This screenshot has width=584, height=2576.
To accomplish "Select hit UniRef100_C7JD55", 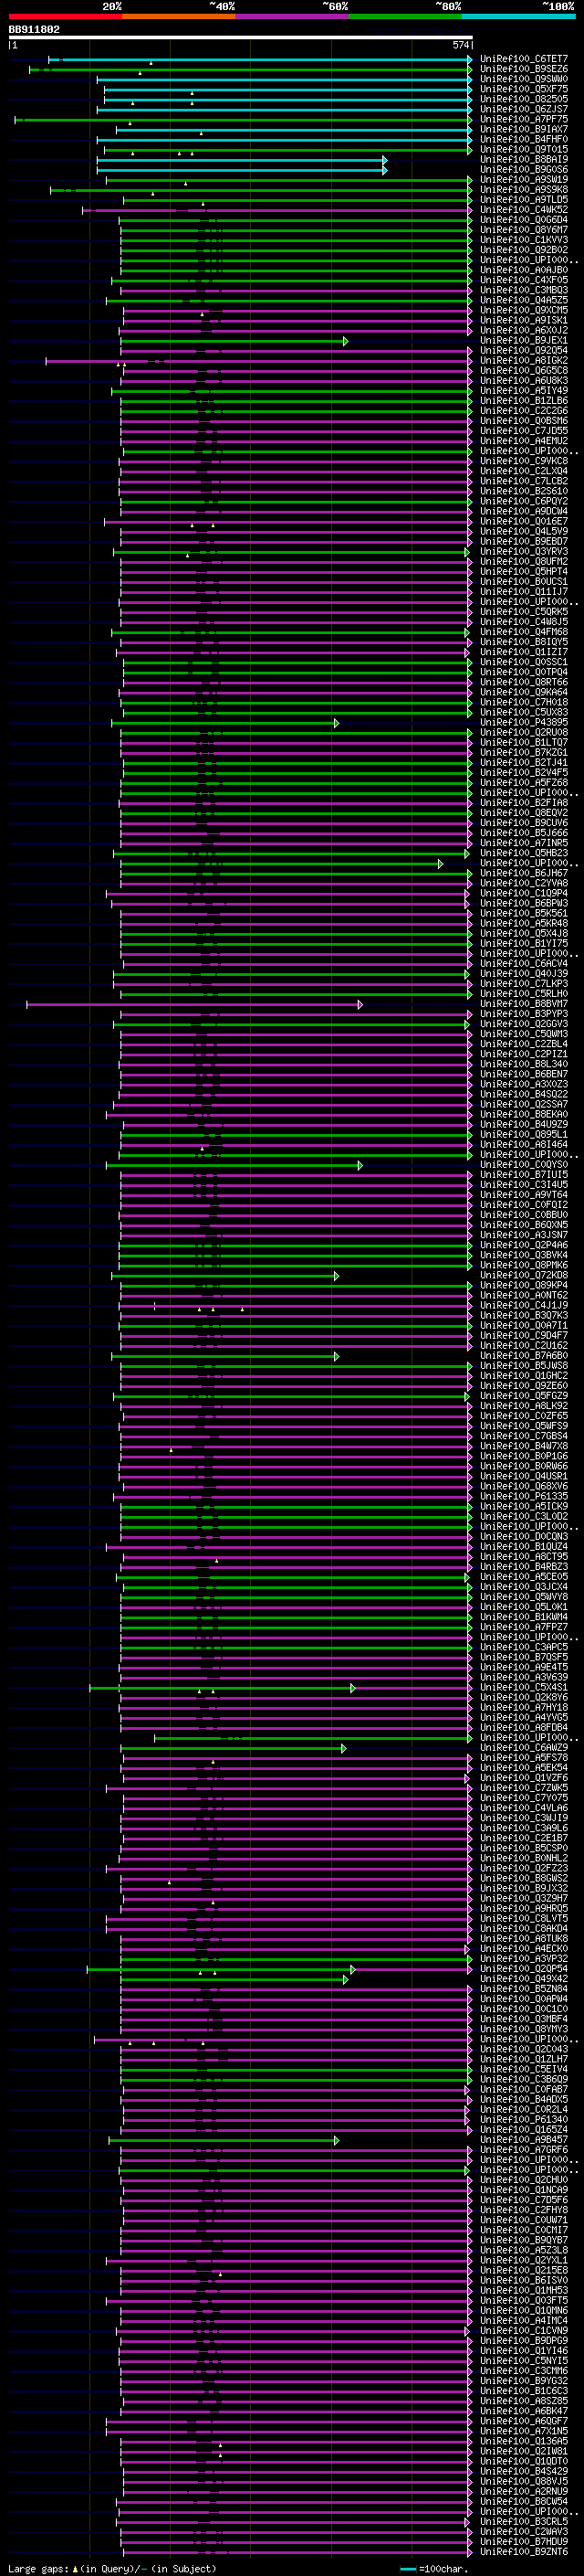I will point(524,431).
